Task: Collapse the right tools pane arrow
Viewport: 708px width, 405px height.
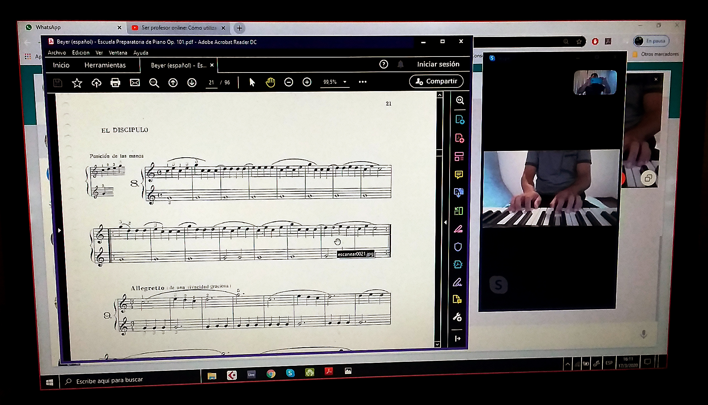Action: tap(446, 222)
